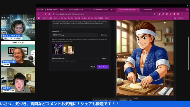Viewport: 190px width, 107px height.
Task: Click the Image URL input field
Action: 75,35
